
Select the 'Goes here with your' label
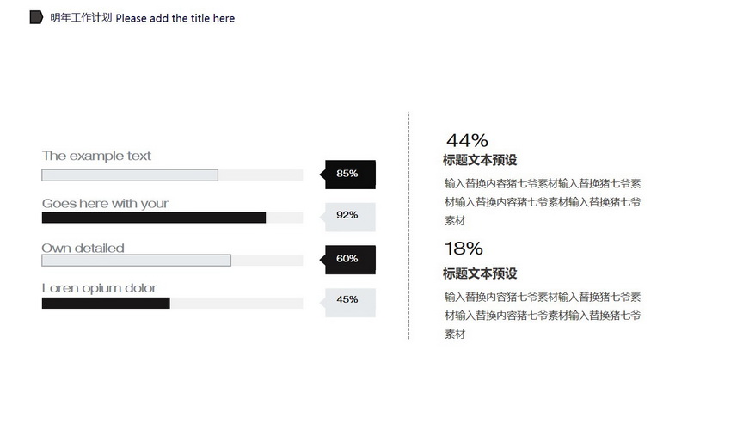pyautogui.click(x=105, y=204)
